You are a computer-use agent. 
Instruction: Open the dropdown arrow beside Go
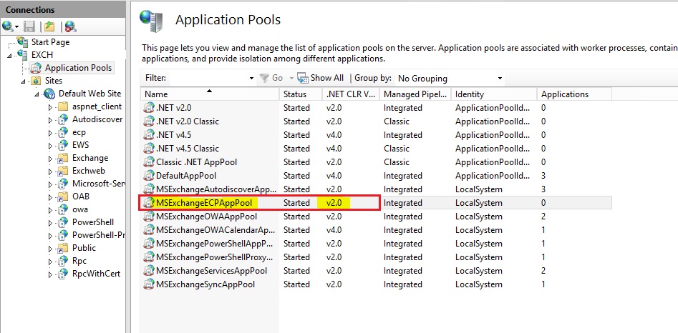coord(291,79)
